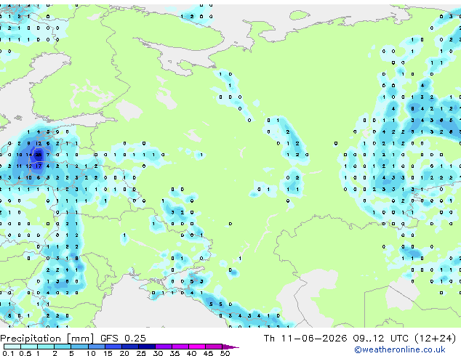
Task: Click the '09..12 UTC' time range text
Action: [380, 339]
